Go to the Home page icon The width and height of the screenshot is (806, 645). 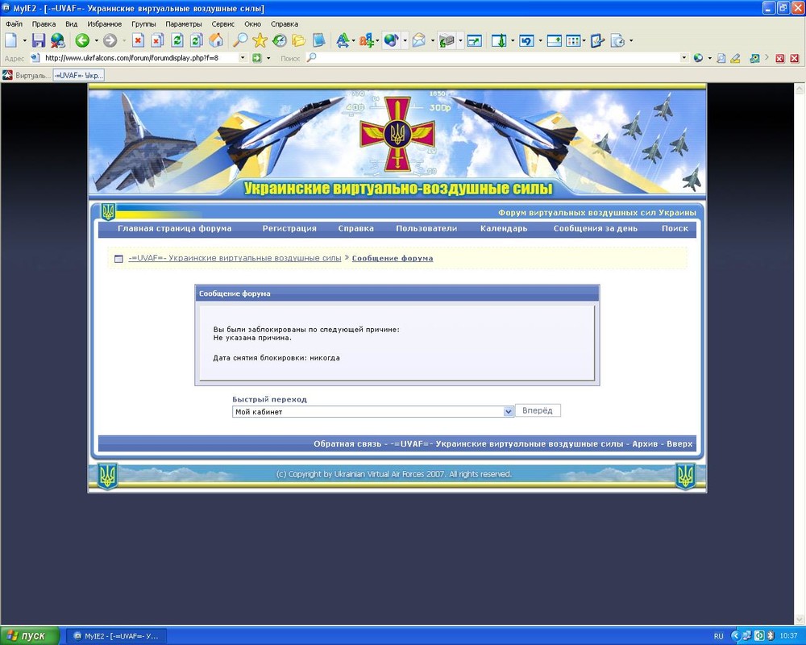216,40
